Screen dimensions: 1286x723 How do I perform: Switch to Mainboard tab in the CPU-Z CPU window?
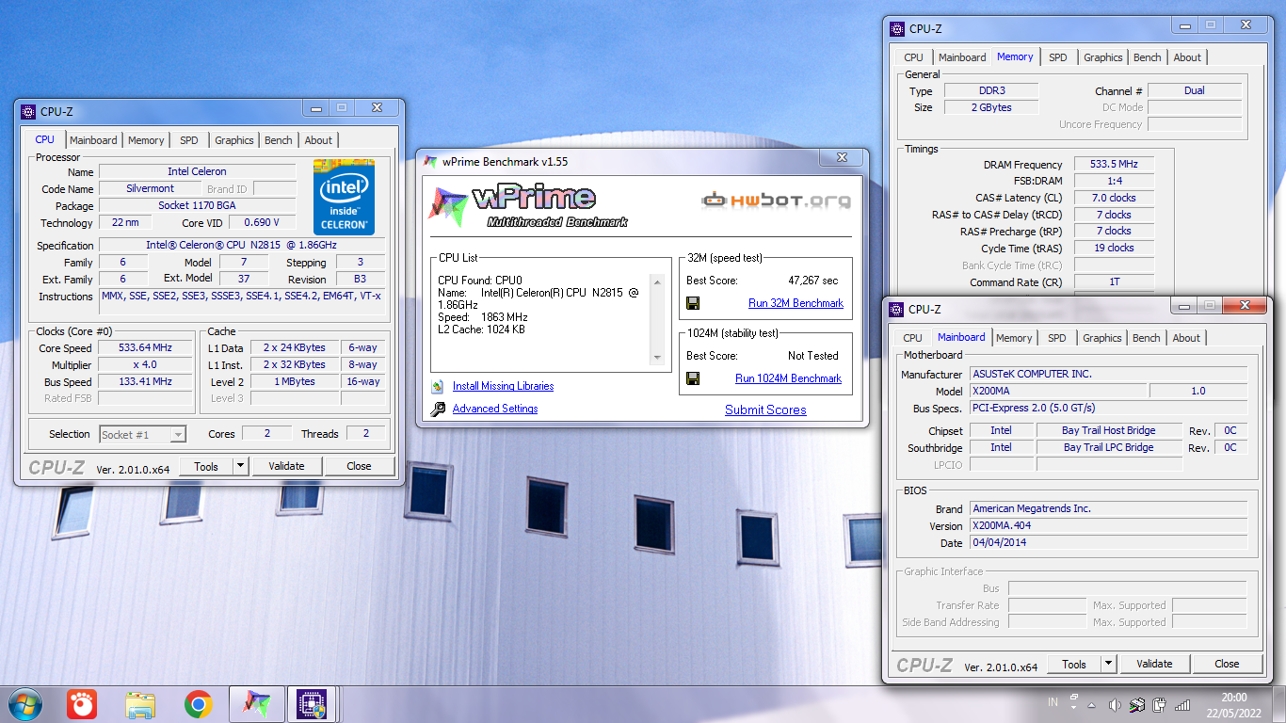(93, 140)
